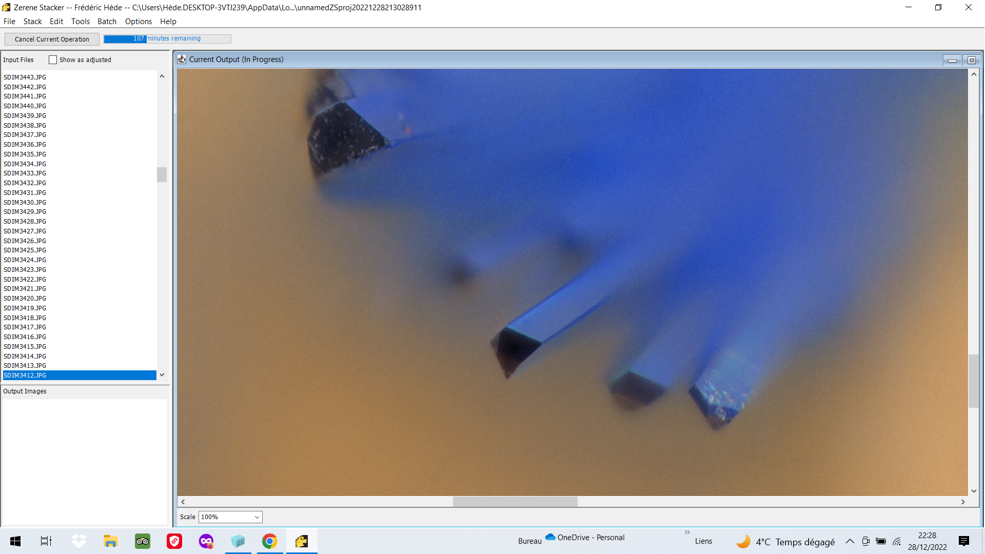Image resolution: width=985 pixels, height=554 pixels.
Task: Maximize the Current Output inner window
Action: pos(971,60)
